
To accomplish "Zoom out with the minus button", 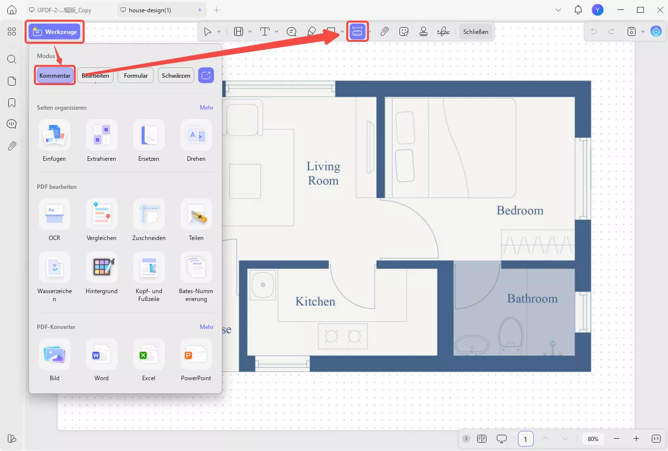I will point(616,439).
